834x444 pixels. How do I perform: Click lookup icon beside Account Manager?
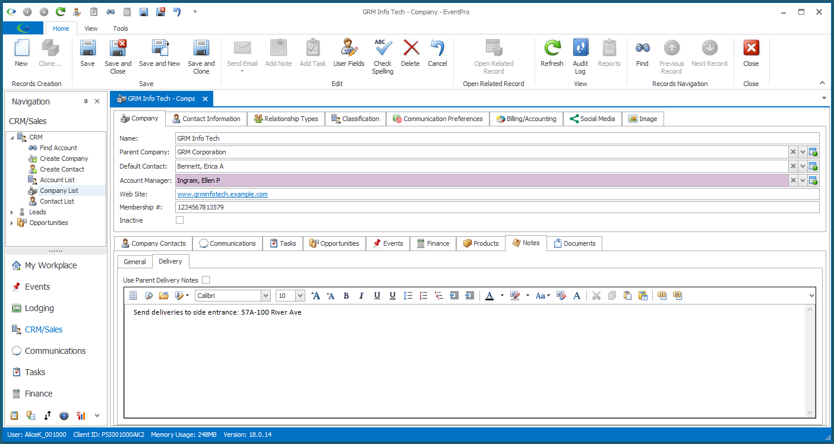[x=813, y=180]
